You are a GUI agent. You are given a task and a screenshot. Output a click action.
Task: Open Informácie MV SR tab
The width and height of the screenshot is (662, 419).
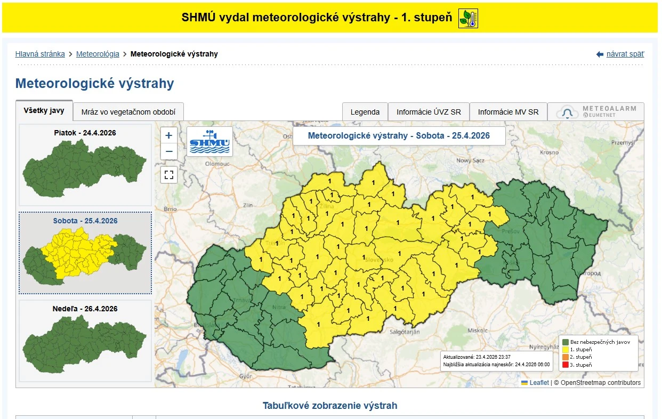point(508,112)
